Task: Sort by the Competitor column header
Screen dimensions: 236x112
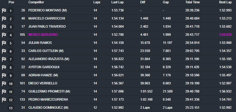Action: click(x=36, y=2)
